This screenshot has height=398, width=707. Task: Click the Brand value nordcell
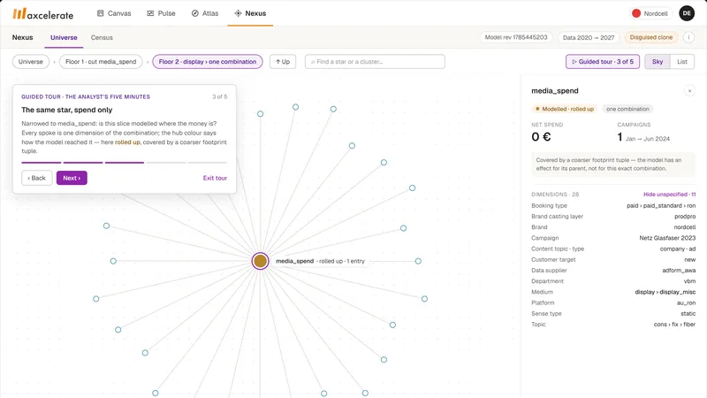684,227
